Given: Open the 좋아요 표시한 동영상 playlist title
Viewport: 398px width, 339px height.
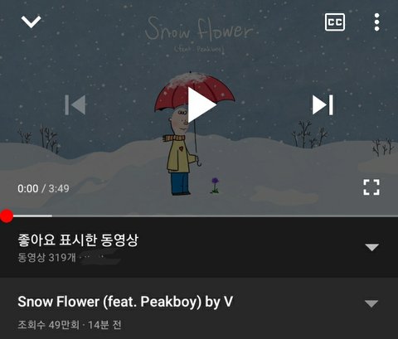Looking at the screenshot, I should [x=78, y=240].
